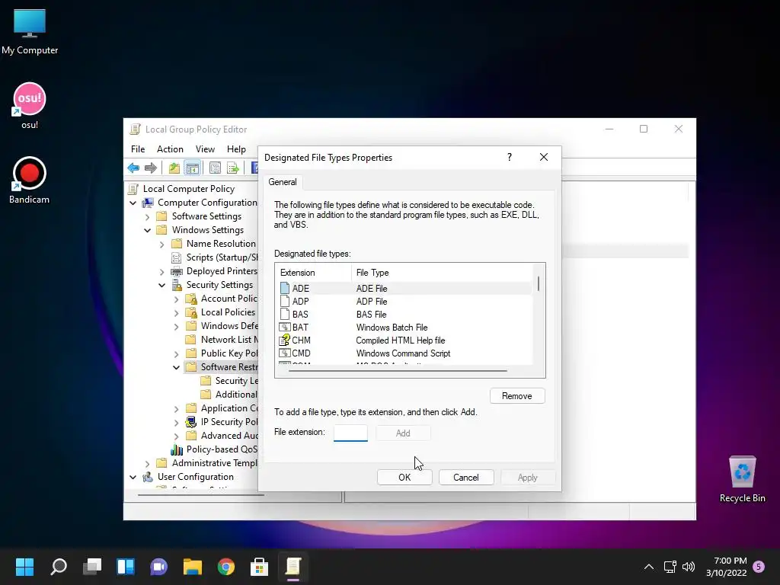Collapse the User Configuration node
The image size is (780, 585).
pos(133,477)
